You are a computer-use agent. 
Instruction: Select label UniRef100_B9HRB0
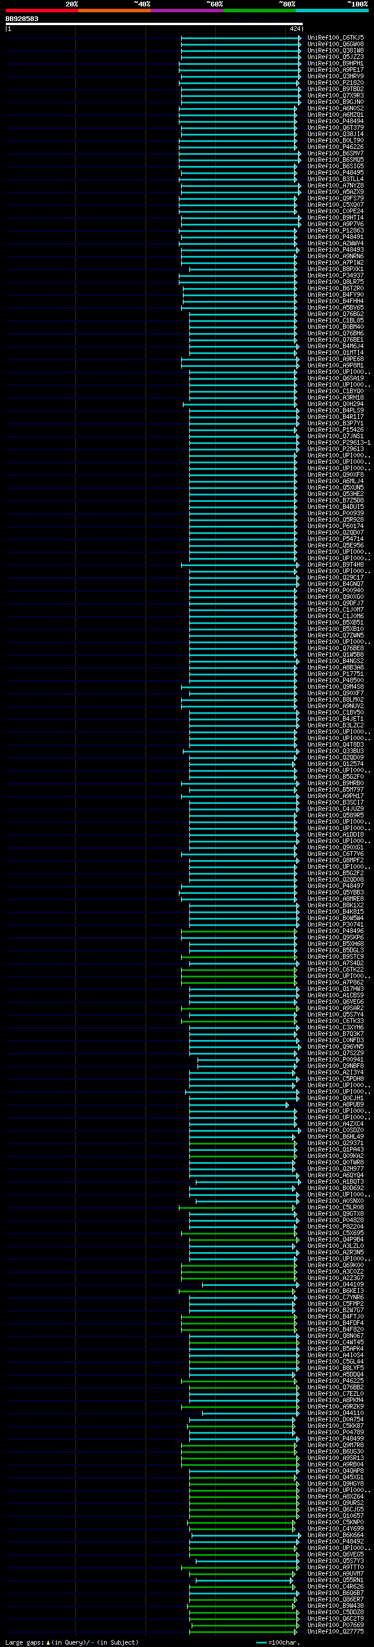click(335, 782)
